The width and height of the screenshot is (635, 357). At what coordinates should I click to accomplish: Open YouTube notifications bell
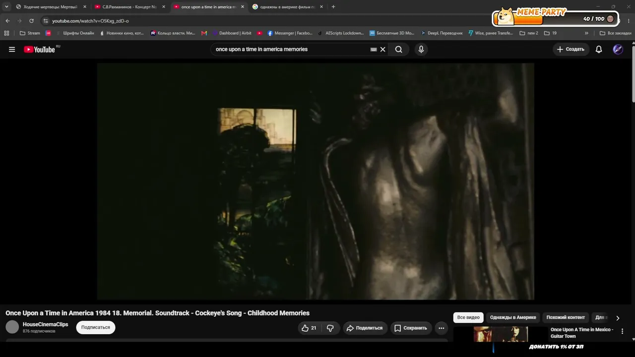(x=599, y=49)
